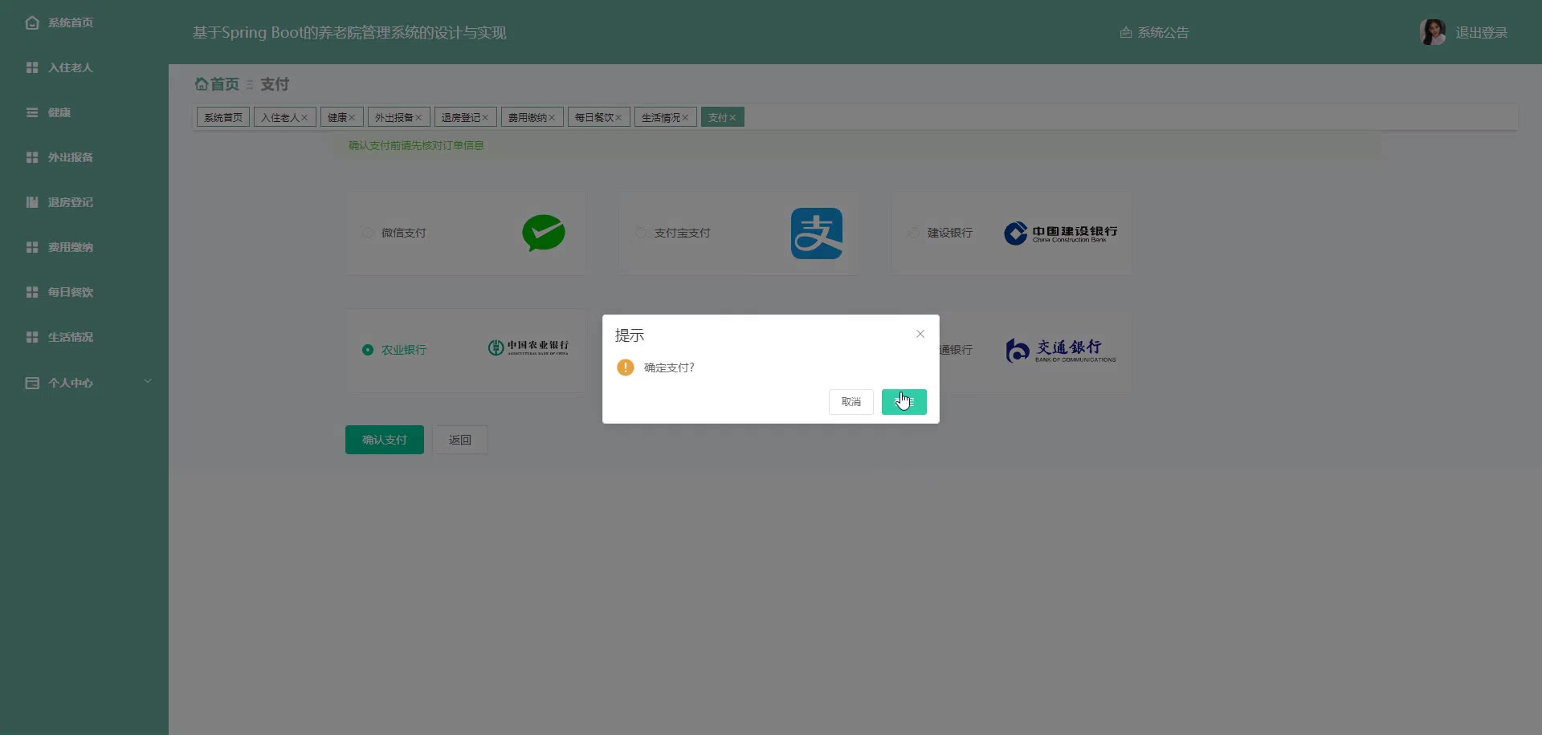Select the 支付宝支付 radio option
Screen dimensions: 1542x735
coord(640,233)
